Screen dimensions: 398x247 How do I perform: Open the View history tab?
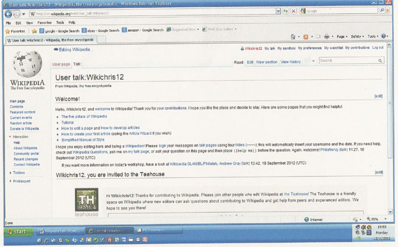point(291,61)
